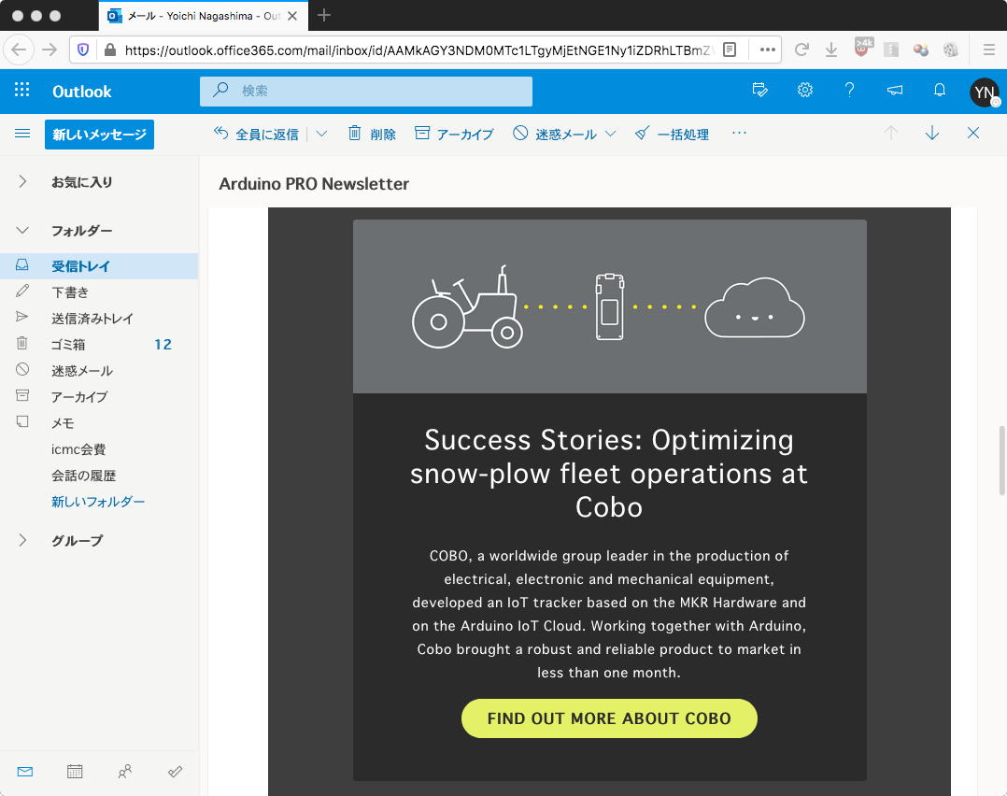
Task: Click the 新しいメッセージ button
Action: point(99,135)
